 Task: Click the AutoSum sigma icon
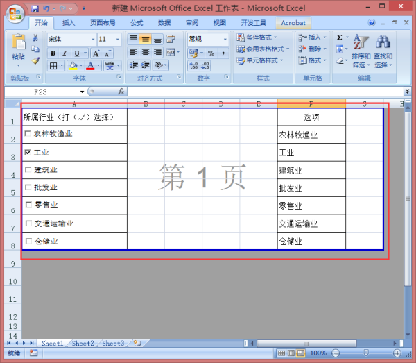(339, 37)
